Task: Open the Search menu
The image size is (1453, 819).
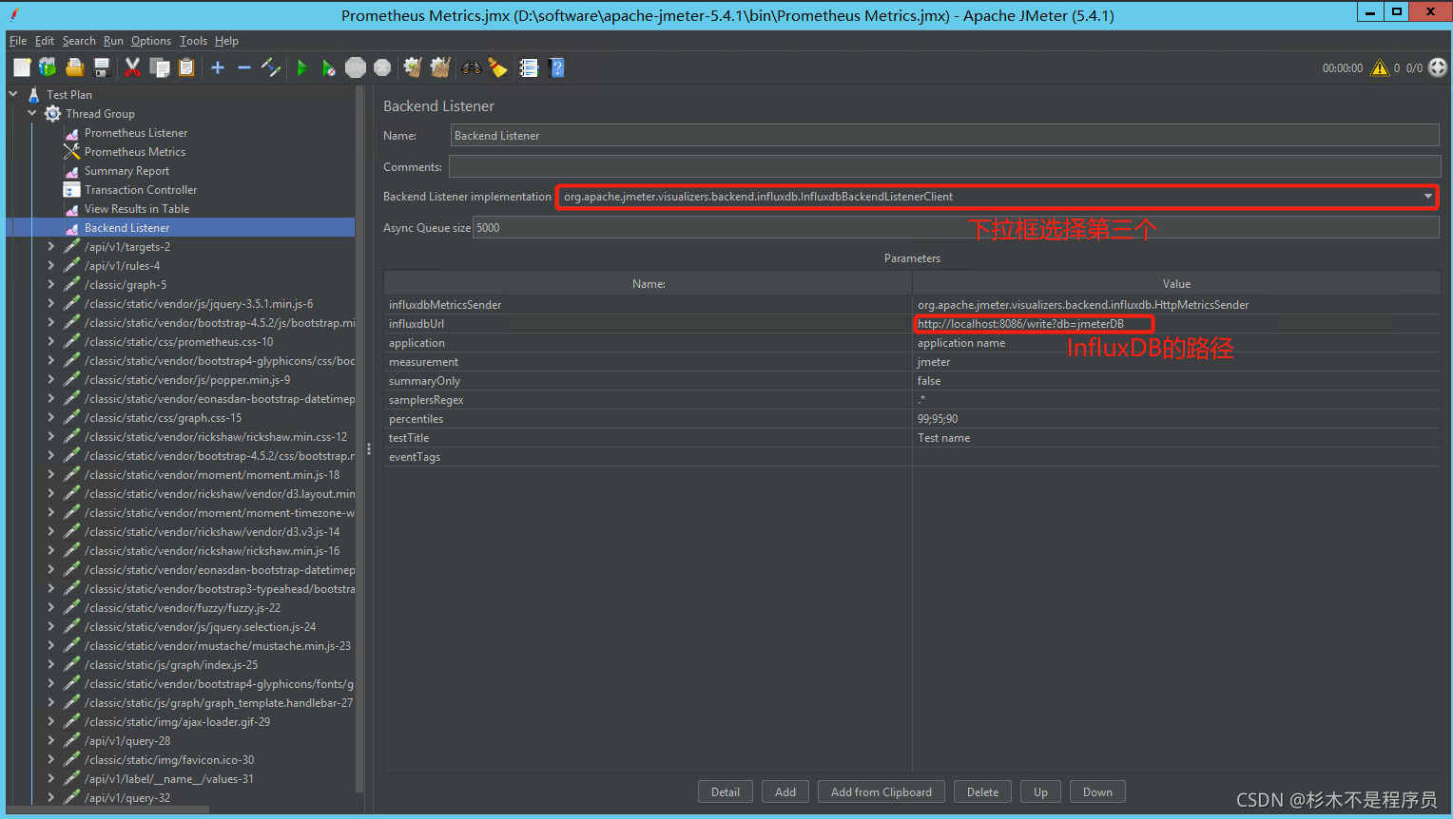Action: pyautogui.click(x=79, y=41)
